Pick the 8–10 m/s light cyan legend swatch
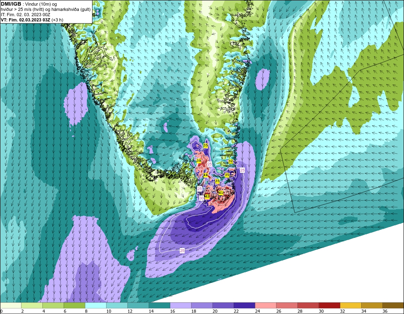The height and width of the screenshot is (314, 404). [x=96, y=306]
